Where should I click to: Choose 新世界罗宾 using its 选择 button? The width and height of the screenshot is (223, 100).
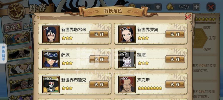[175, 34]
